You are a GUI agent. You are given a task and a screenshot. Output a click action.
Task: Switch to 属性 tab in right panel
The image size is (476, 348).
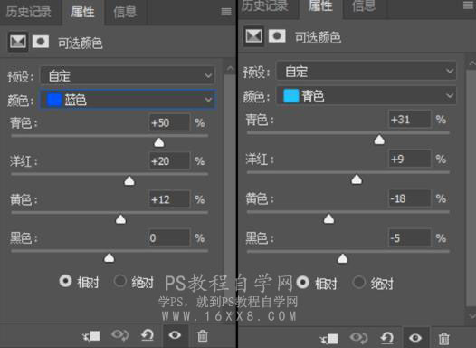pyautogui.click(x=320, y=6)
